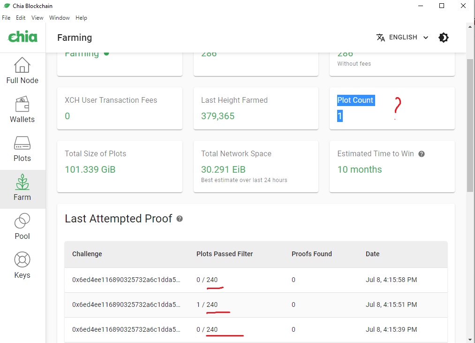The height and width of the screenshot is (343, 475).
Task: Click challenge hash in 4:15:51 PM row
Action: coord(126,305)
